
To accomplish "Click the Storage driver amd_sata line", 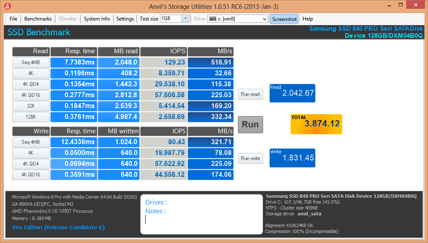I will coord(293,214).
